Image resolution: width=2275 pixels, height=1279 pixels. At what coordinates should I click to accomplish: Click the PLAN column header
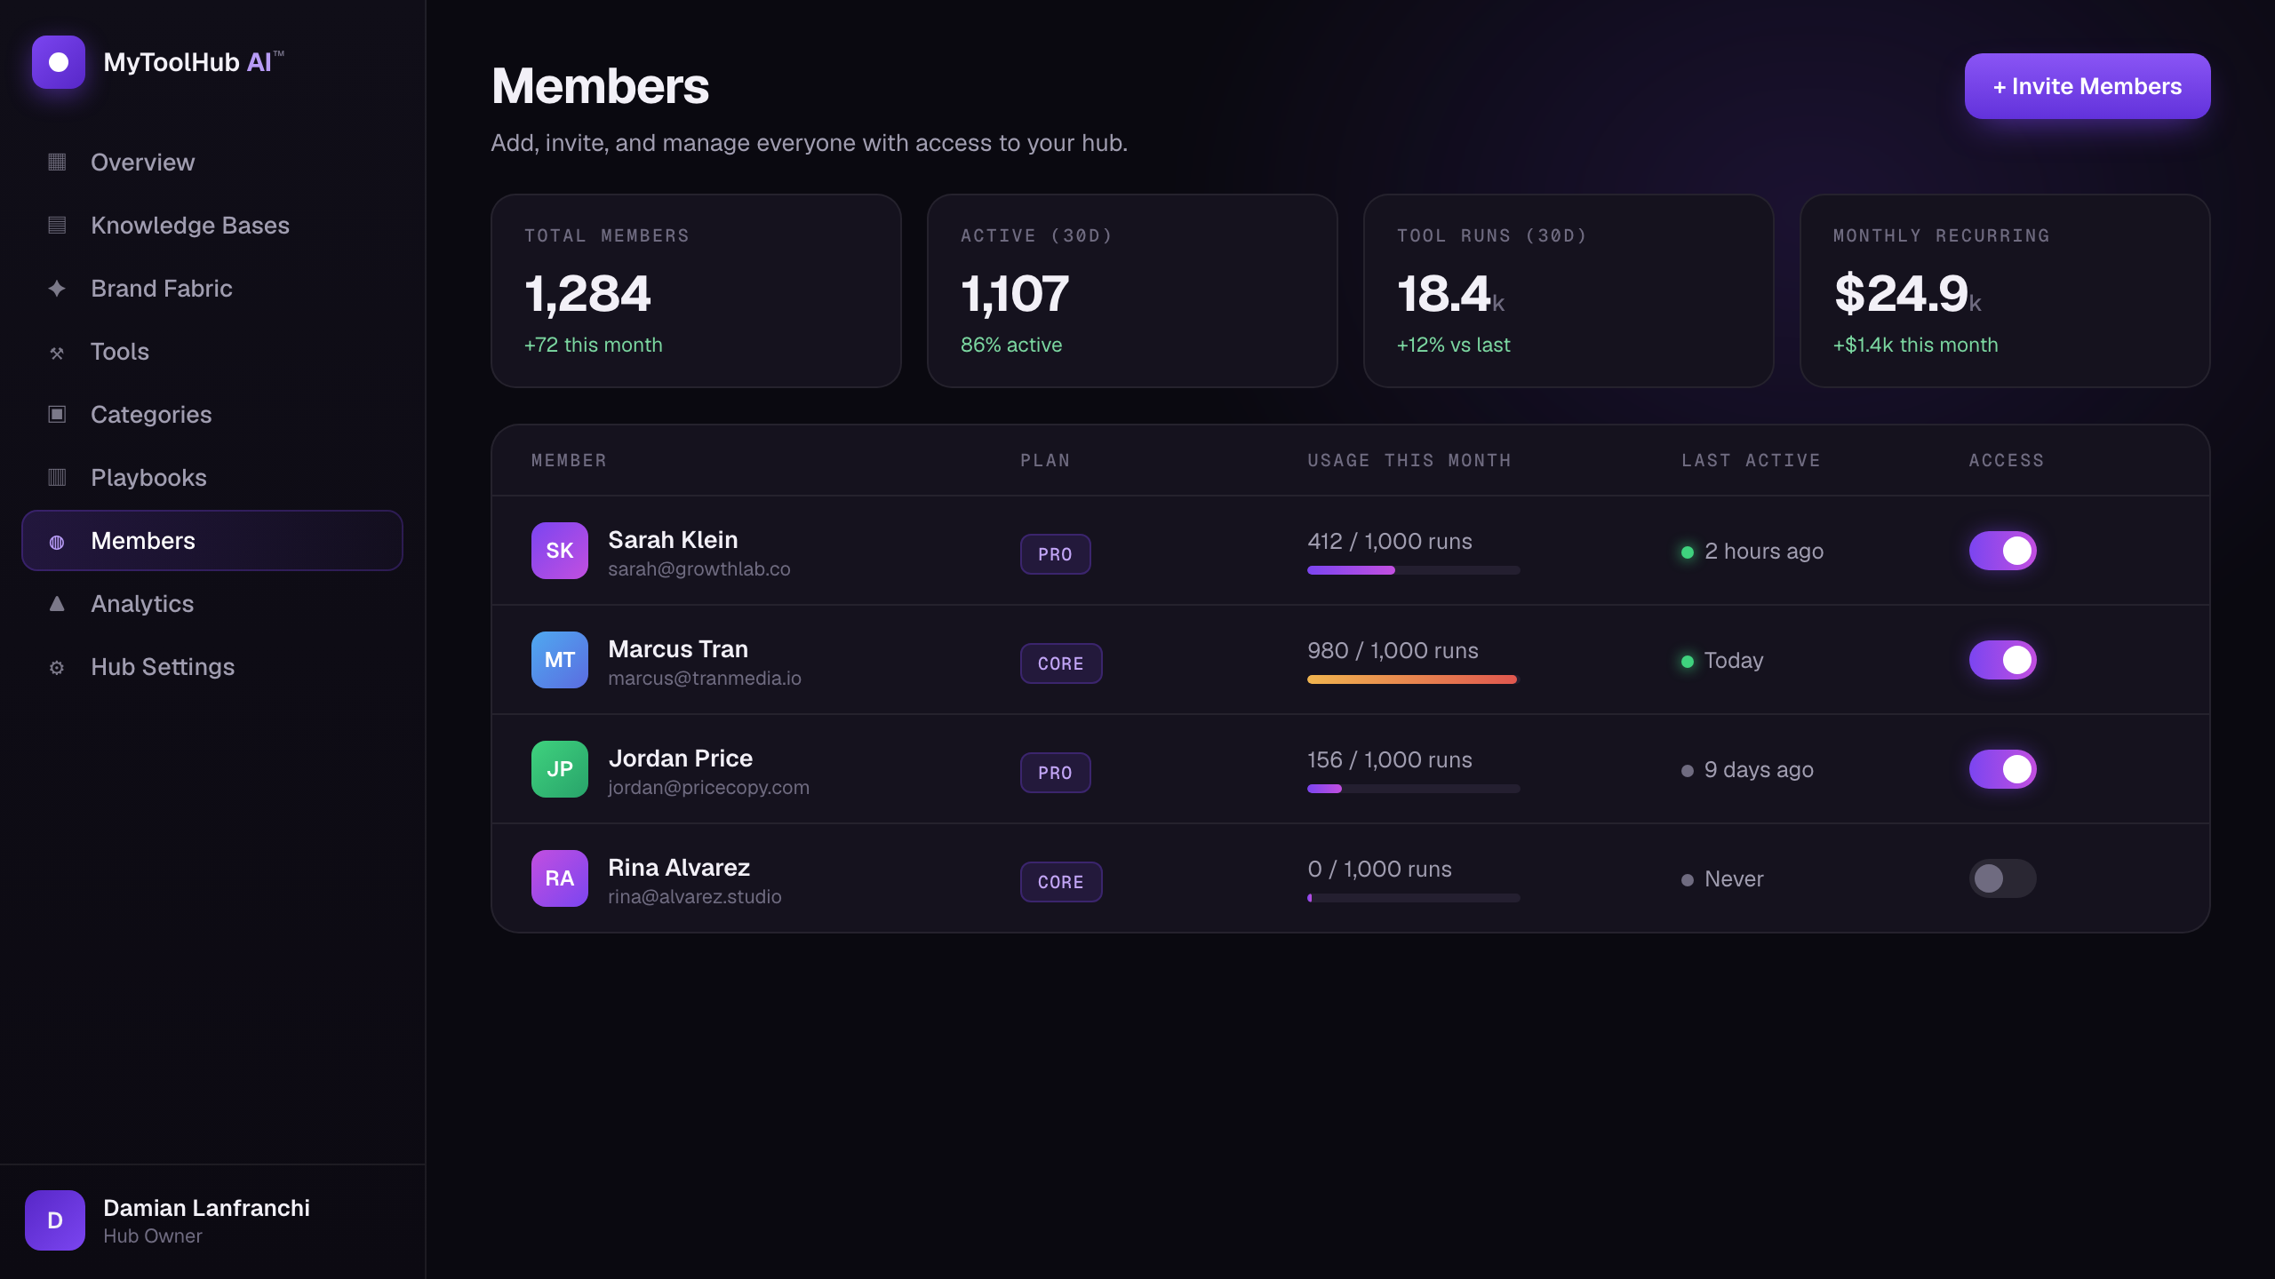click(x=1045, y=460)
